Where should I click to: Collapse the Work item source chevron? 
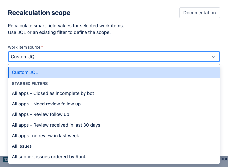click(213, 57)
